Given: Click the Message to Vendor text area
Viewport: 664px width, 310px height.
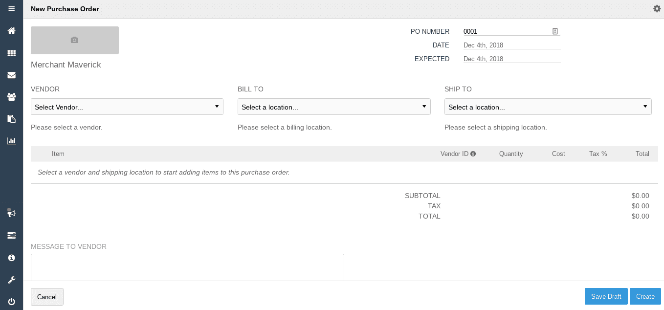Looking at the screenshot, I should point(187,267).
